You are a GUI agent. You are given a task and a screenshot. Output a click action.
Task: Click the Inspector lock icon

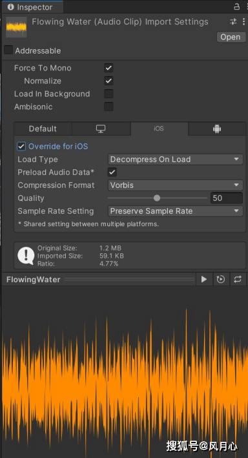(237, 6)
